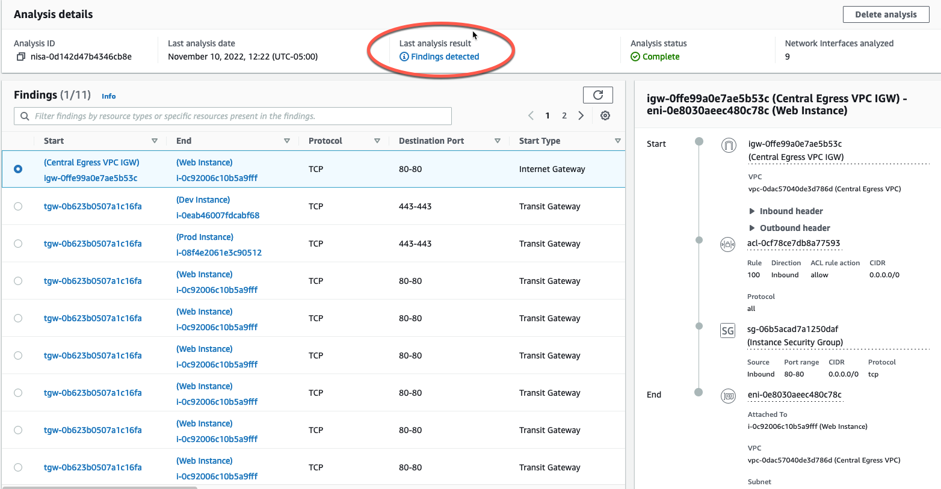Open the findings table settings gear

[605, 115]
